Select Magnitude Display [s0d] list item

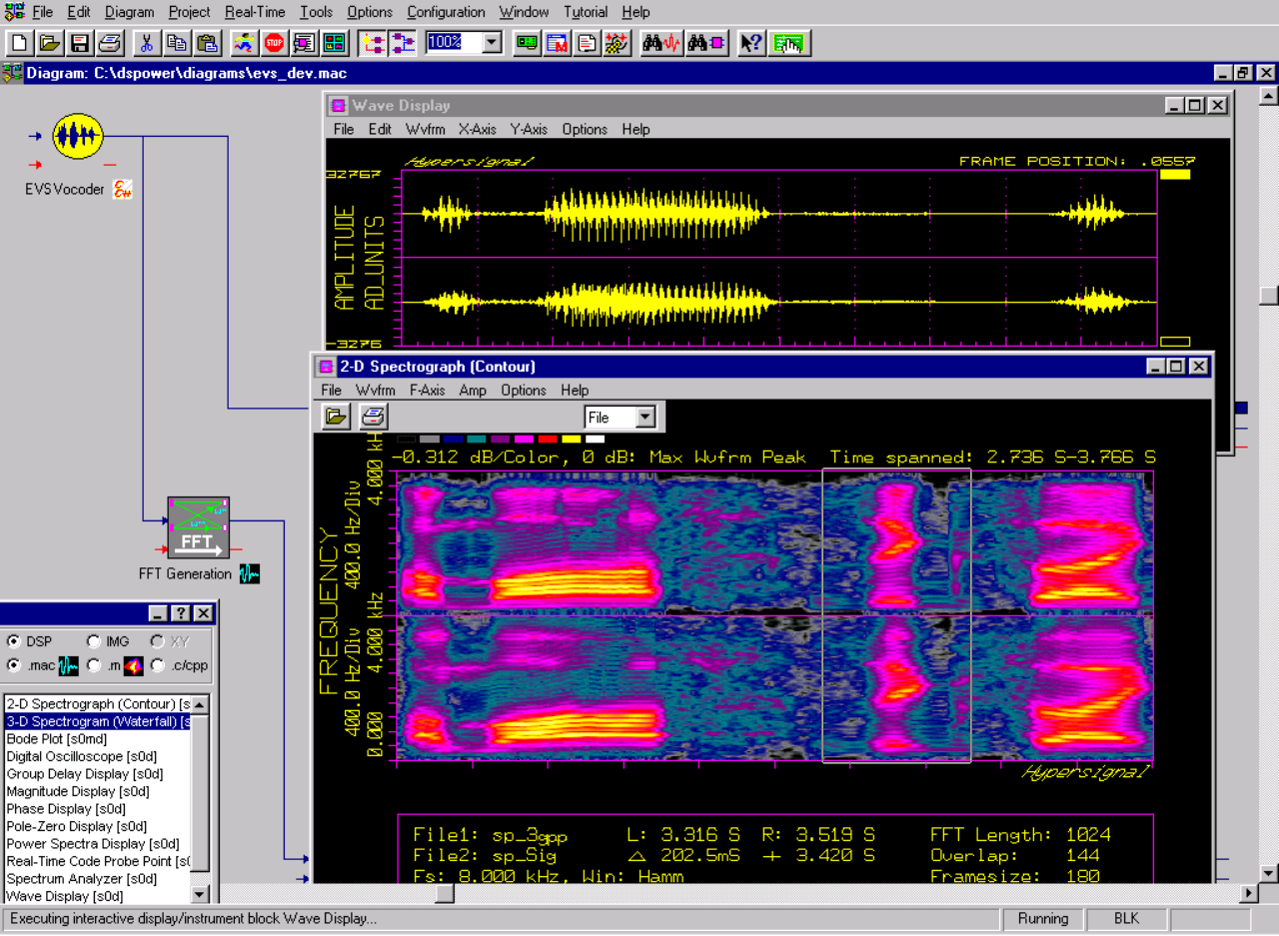click(x=98, y=791)
